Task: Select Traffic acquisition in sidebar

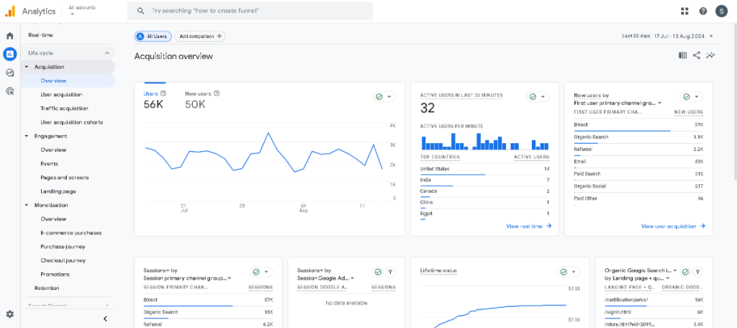Action: pos(64,109)
